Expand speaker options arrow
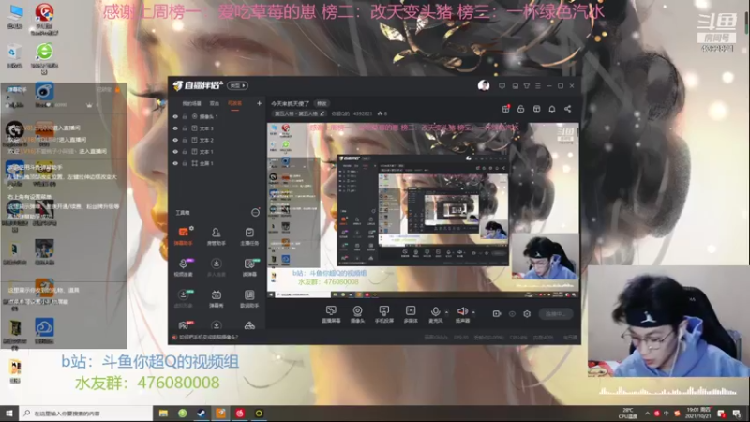Image resolution: width=750 pixels, height=422 pixels. tap(473, 312)
